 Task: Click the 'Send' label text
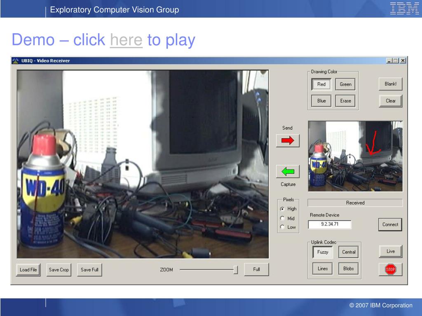287,128
